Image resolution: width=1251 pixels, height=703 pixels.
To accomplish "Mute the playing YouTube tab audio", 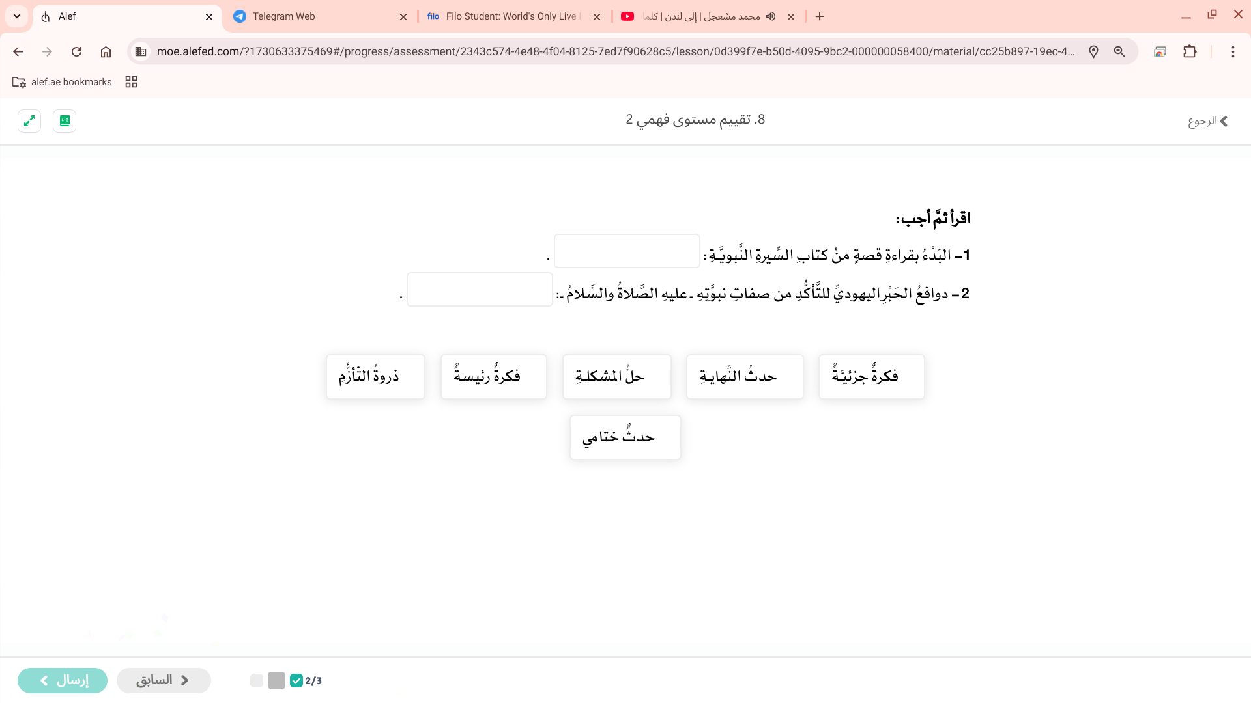I will pyautogui.click(x=771, y=16).
